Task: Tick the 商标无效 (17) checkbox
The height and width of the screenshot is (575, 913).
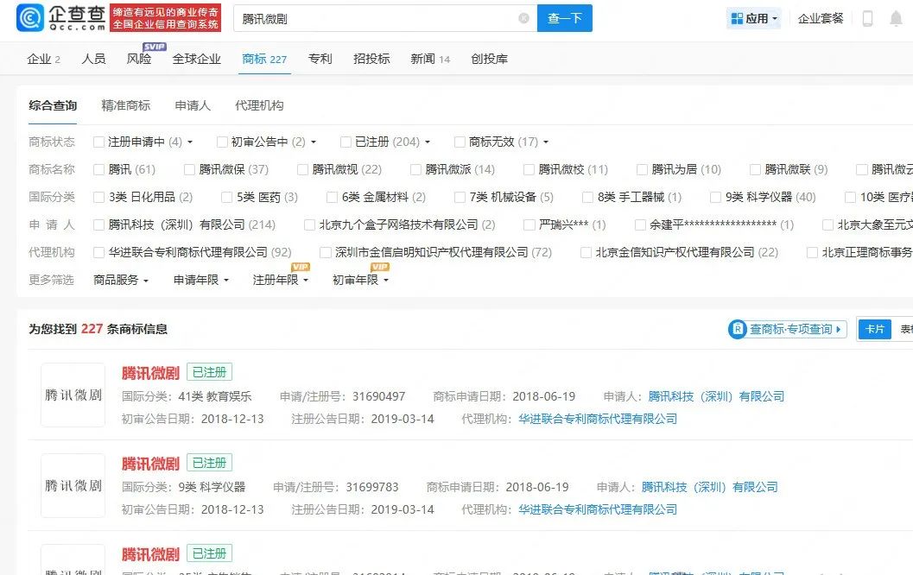Action: [x=460, y=142]
